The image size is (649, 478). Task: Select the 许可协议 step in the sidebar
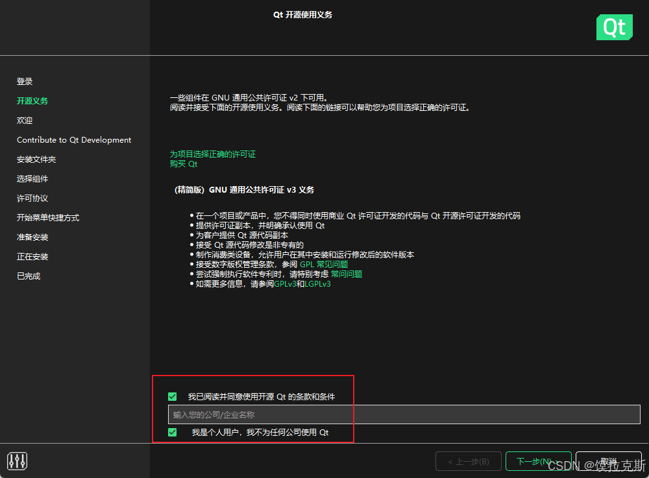click(x=32, y=198)
